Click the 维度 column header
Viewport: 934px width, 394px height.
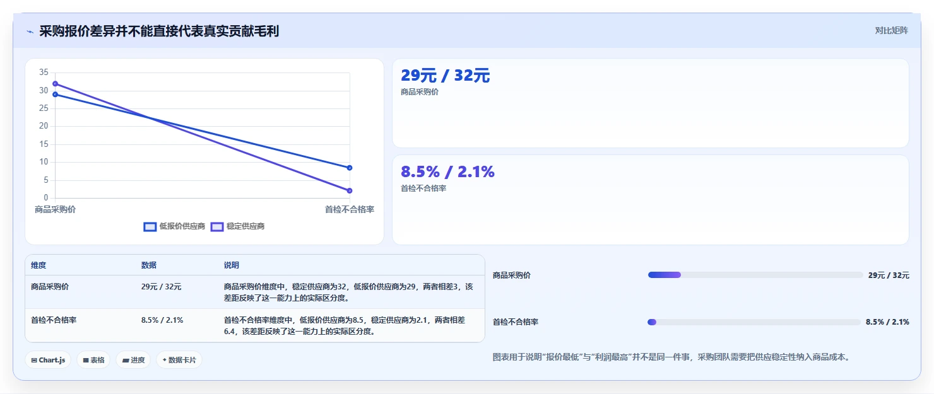(38, 265)
